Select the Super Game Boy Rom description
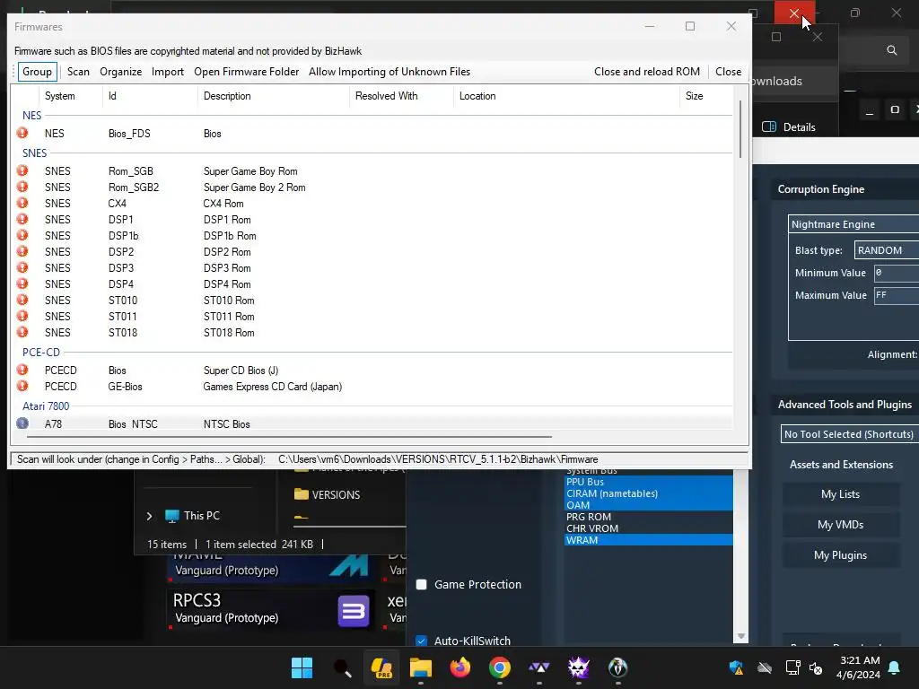 point(250,171)
